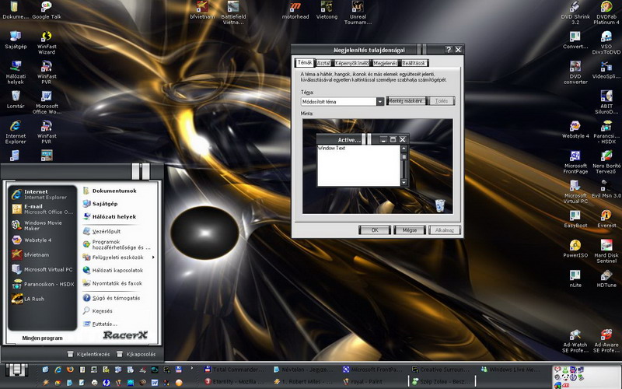Launch DVD converter desktop icon

575,72
